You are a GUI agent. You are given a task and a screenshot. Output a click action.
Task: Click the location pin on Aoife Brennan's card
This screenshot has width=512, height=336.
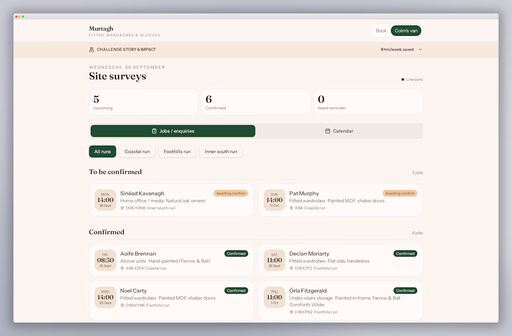coord(122,269)
